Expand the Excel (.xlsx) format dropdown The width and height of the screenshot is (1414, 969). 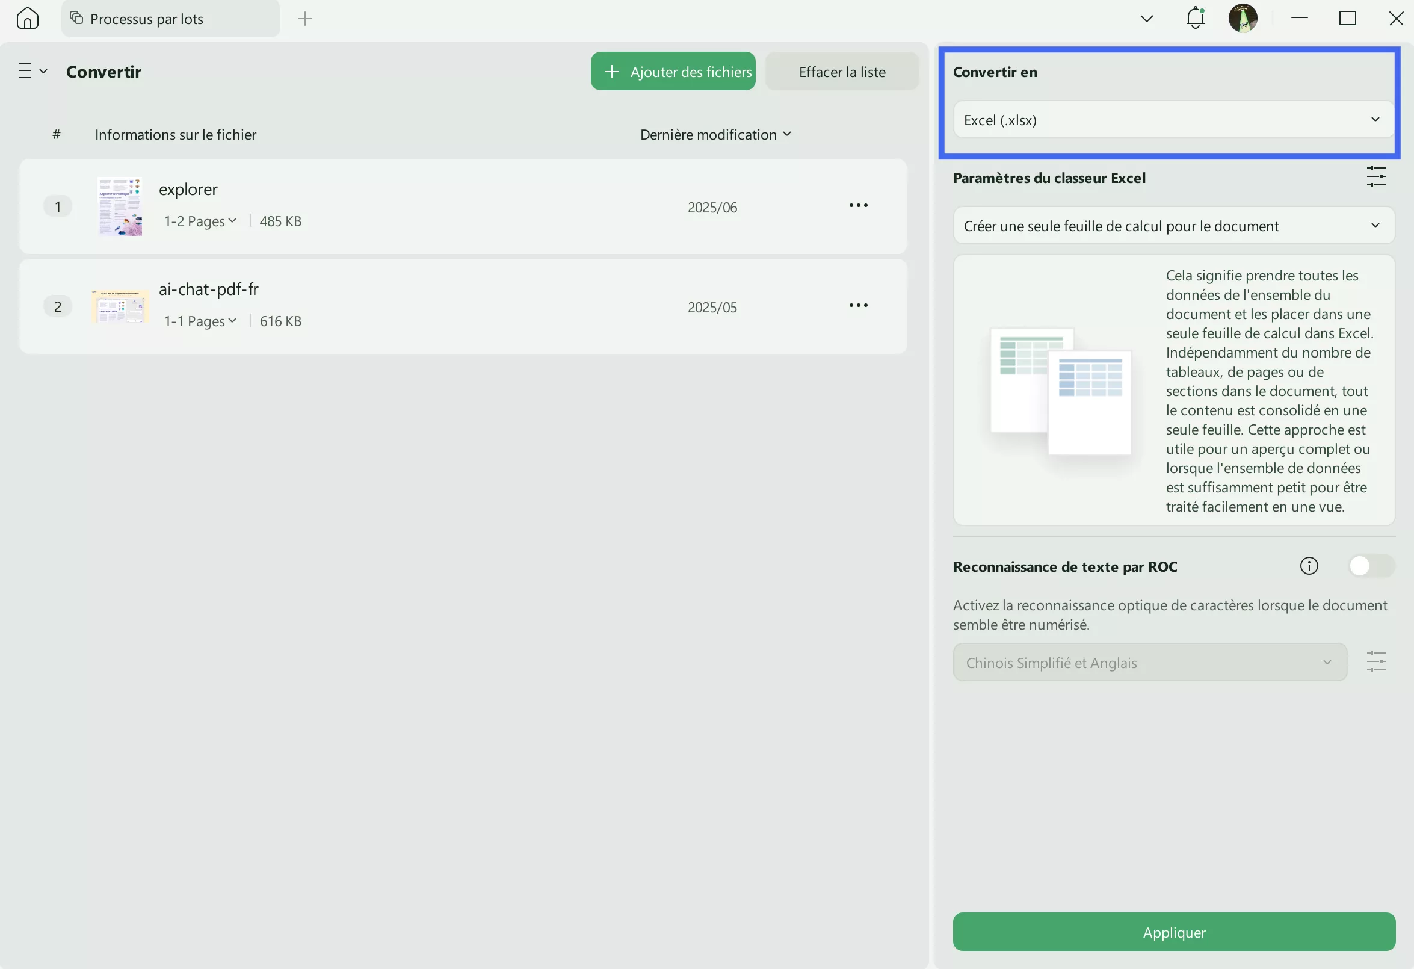pyautogui.click(x=1173, y=120)
